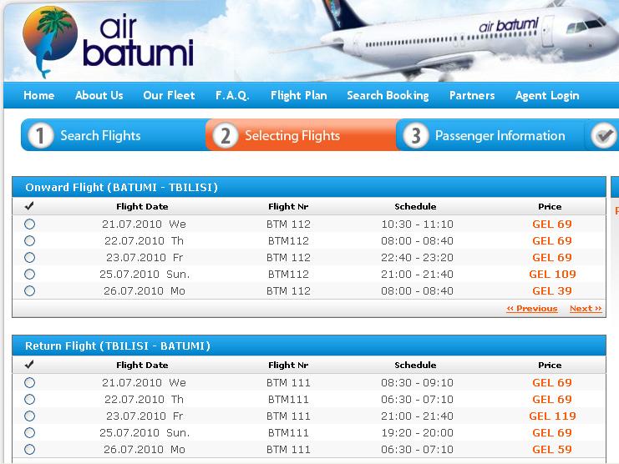Choose onward flight on 26.07.2010 Mo
This screenshot has height=464, width=619.
coord(29,291)
